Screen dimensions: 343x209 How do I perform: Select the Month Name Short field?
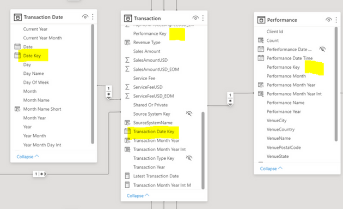[x=42, y=109]
